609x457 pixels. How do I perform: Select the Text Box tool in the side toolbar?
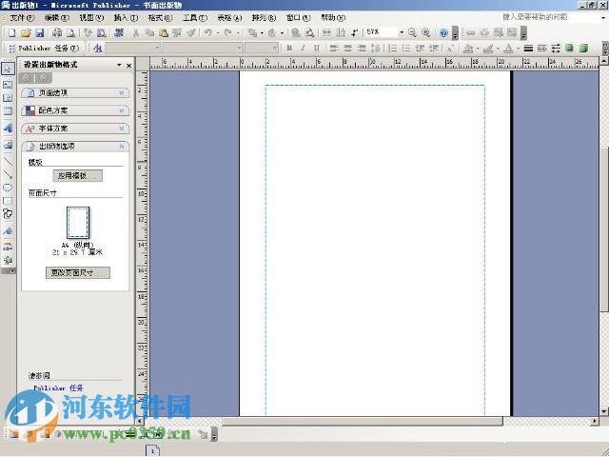8,85
